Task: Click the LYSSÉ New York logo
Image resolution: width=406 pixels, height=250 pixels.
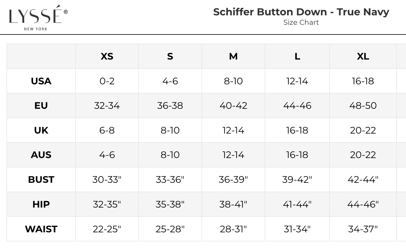Action: pos(38,17)
